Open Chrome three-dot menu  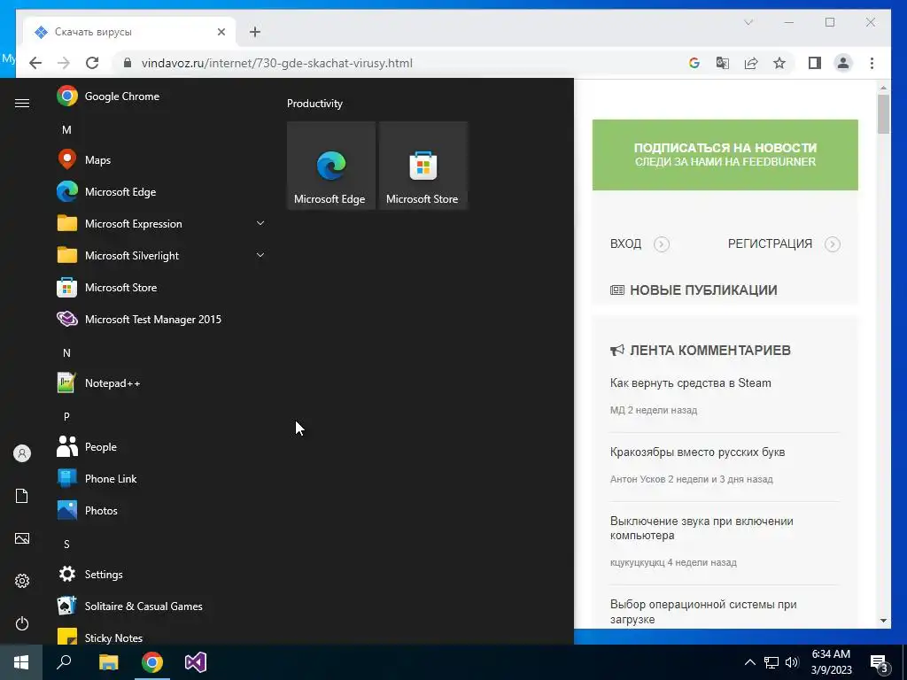[872, 63]
